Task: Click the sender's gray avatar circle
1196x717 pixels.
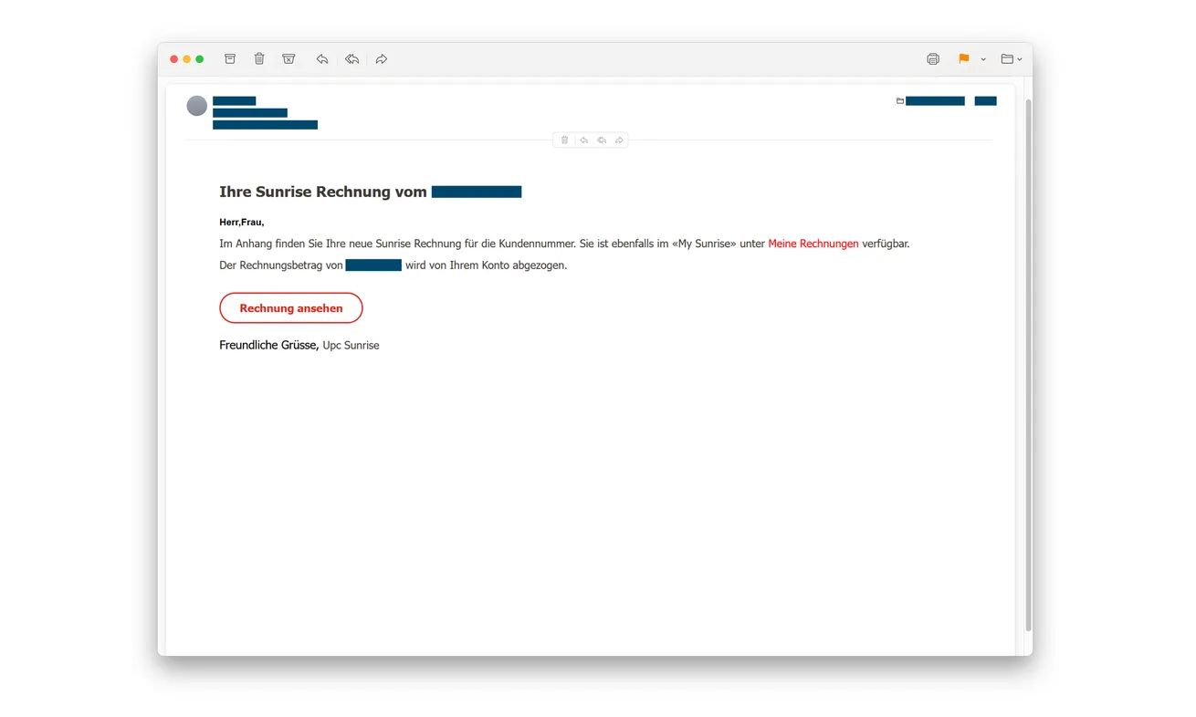Action: [x=196, y=106]
